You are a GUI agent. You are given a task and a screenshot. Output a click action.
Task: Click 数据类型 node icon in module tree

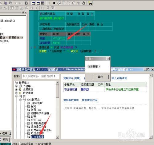pyautogui.click(x=20, y=93)
